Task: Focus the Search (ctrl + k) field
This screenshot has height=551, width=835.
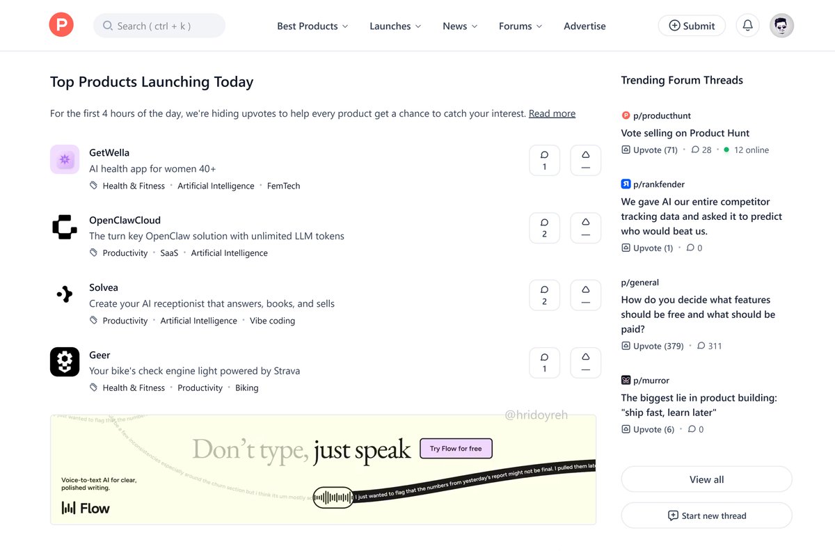Action: point(159,26)
